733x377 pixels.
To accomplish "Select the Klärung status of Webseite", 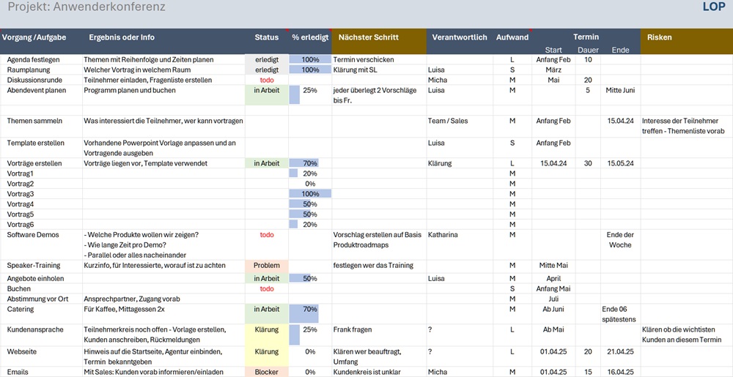I will point(267,356).
